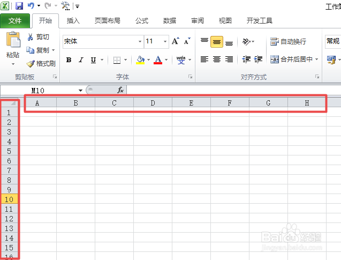Open the font dialog launcher in 字体 group
The height and width of the screenshot is (260, 341).
[x=191, y=77]
